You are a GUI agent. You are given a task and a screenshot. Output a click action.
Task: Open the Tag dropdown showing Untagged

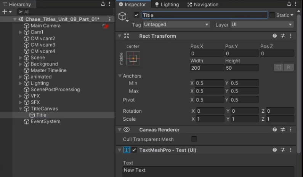[176, 25]
